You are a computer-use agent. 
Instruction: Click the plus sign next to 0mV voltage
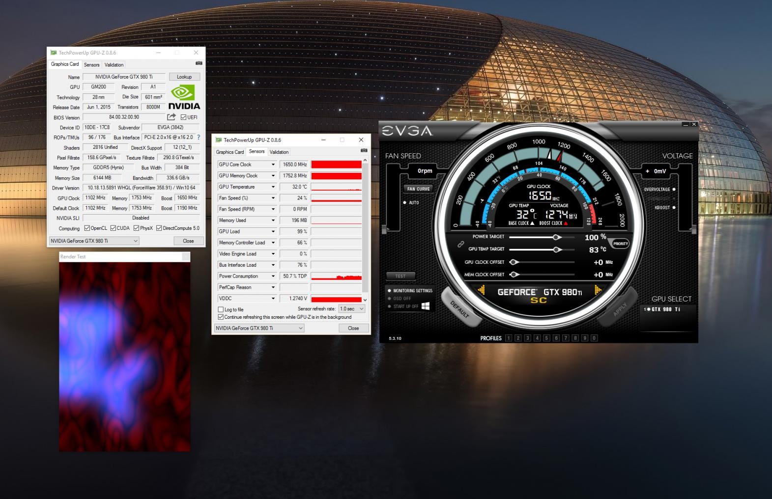648,171
